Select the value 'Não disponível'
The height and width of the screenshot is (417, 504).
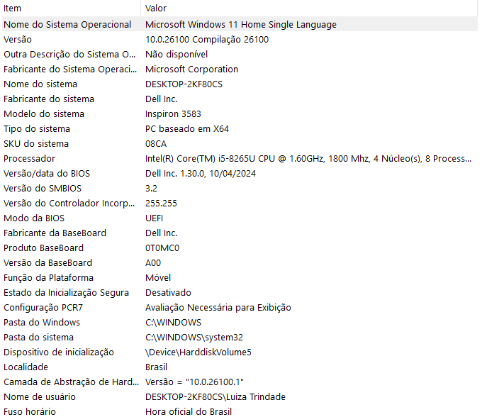(177, 55)
